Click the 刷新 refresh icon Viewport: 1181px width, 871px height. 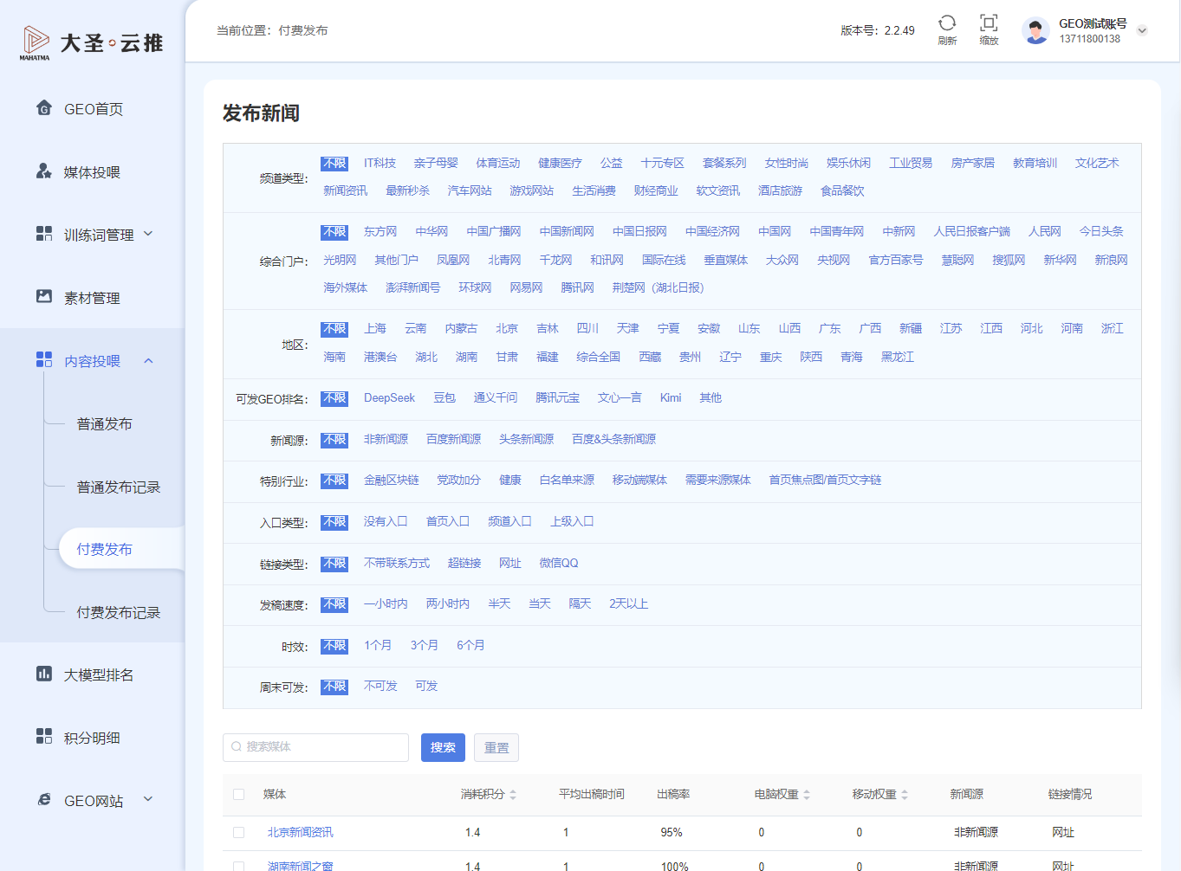click(947, 23)
